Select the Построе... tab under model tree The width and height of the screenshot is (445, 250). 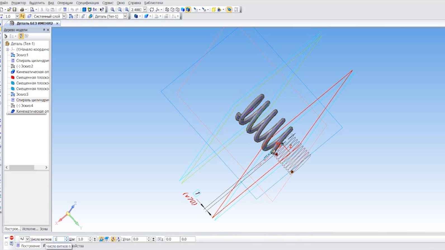click(12, 229)
